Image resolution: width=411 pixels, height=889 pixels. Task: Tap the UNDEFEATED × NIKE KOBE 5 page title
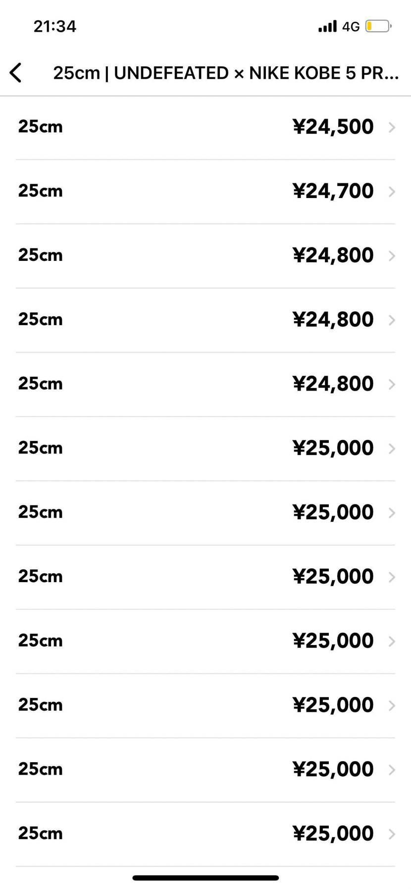point(226,73)
